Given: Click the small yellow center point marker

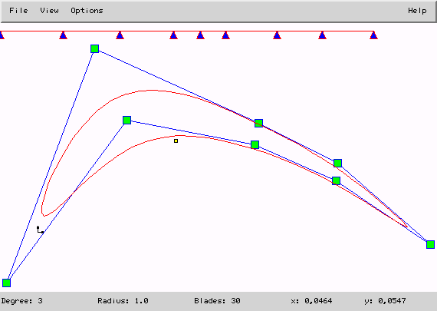Looking at the screenshot, I should click(x=176, y=141).
